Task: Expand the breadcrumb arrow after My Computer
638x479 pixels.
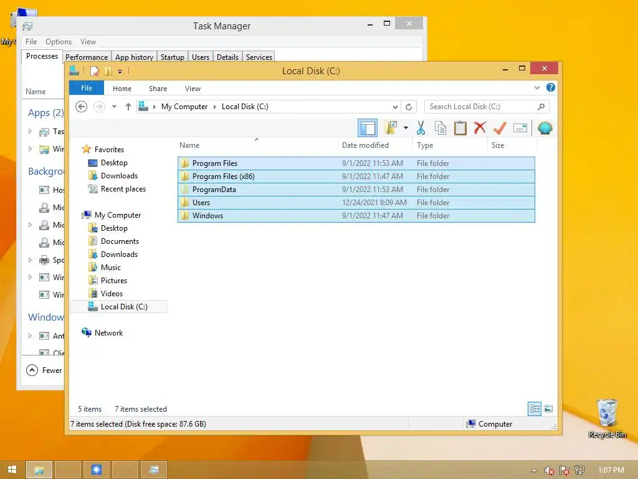Action: 215,107
